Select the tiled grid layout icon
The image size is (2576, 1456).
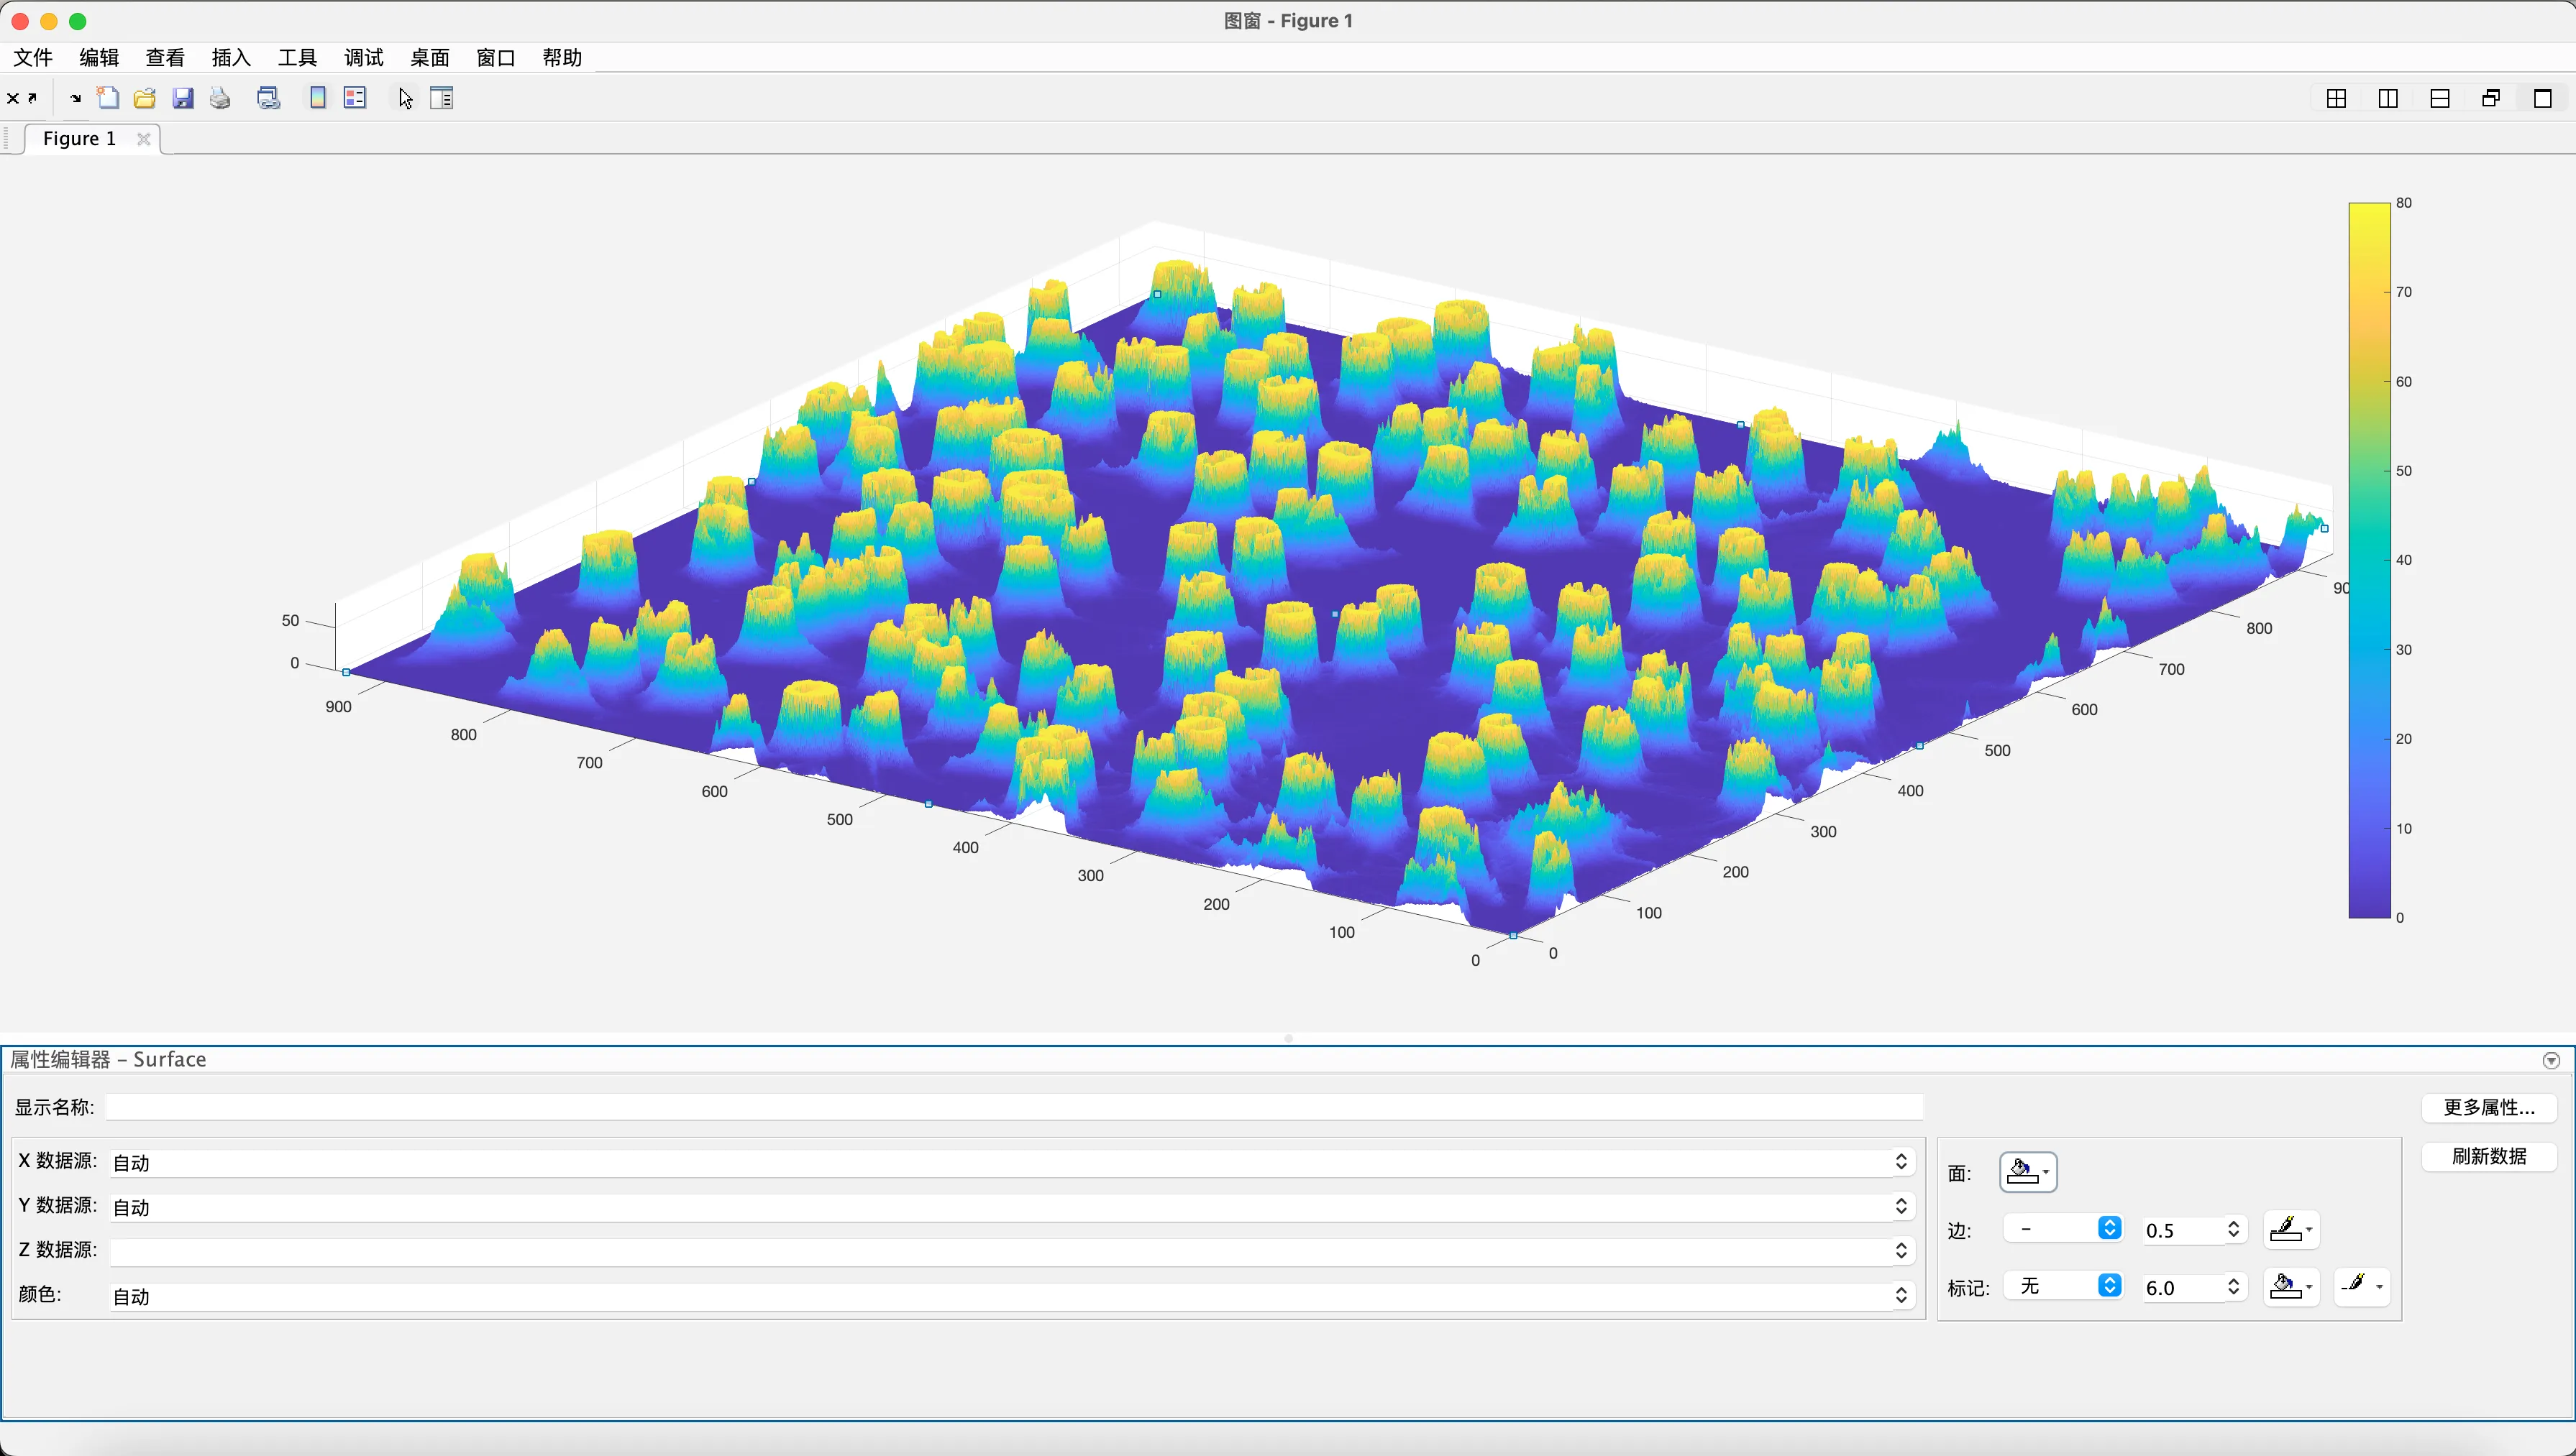(2336, 98)
